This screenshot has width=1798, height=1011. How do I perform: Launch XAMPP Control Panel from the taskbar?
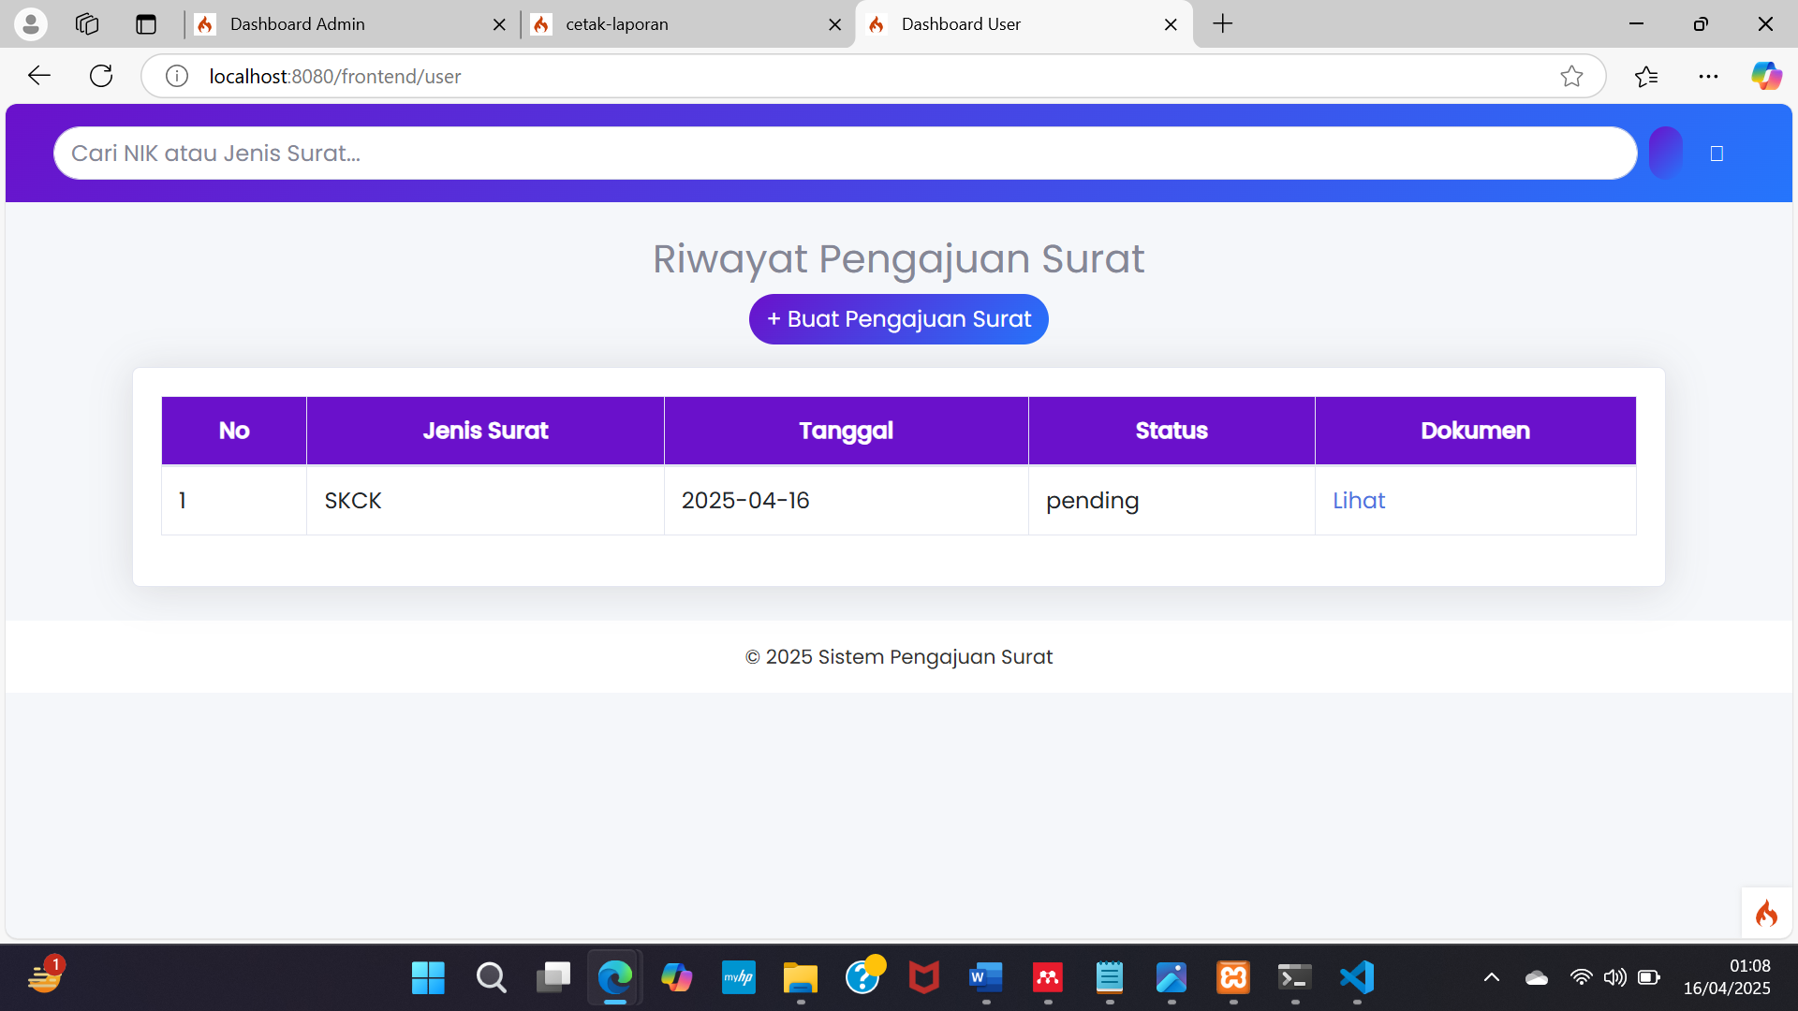point(1233,977)
